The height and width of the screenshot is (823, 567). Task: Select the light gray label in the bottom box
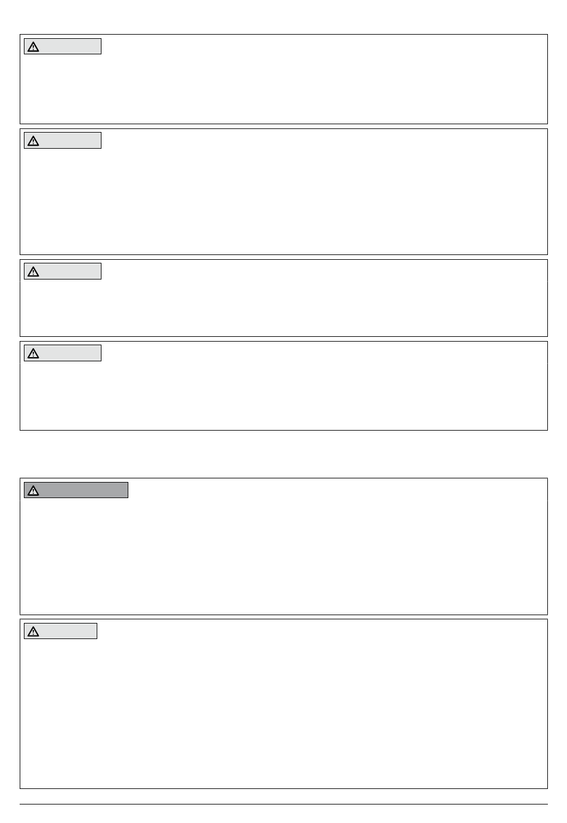tap(60, 631)
